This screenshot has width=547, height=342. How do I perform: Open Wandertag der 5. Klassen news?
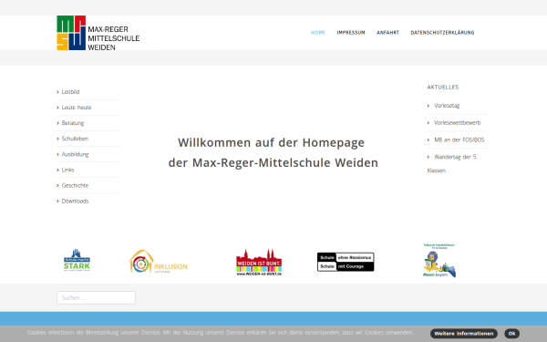coord(452,163)
